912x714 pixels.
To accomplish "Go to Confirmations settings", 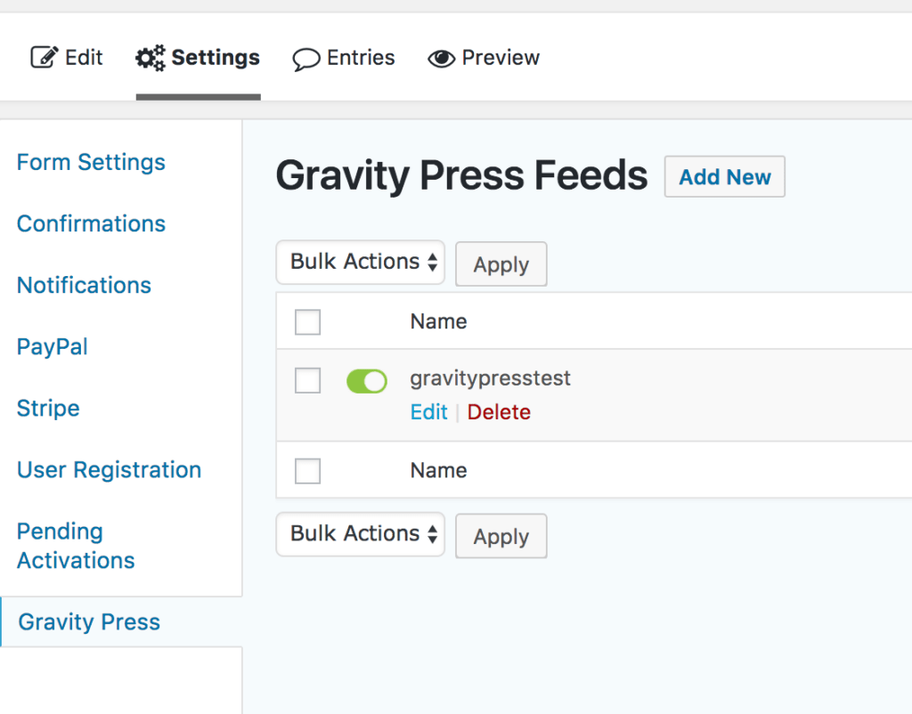I will click(x=92, y=223).
